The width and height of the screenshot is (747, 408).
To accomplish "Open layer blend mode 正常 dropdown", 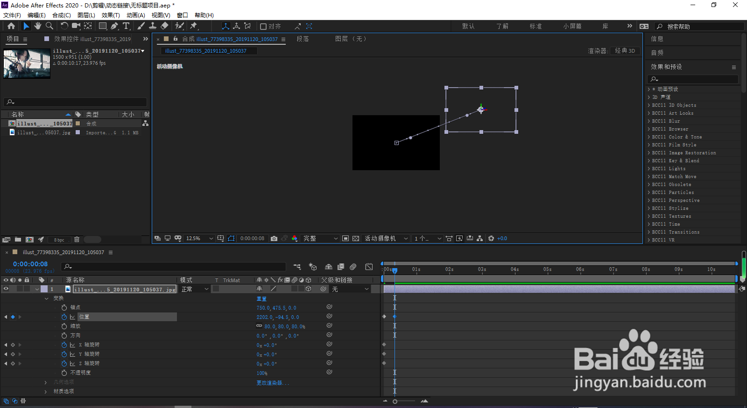I will click(195, 289).
